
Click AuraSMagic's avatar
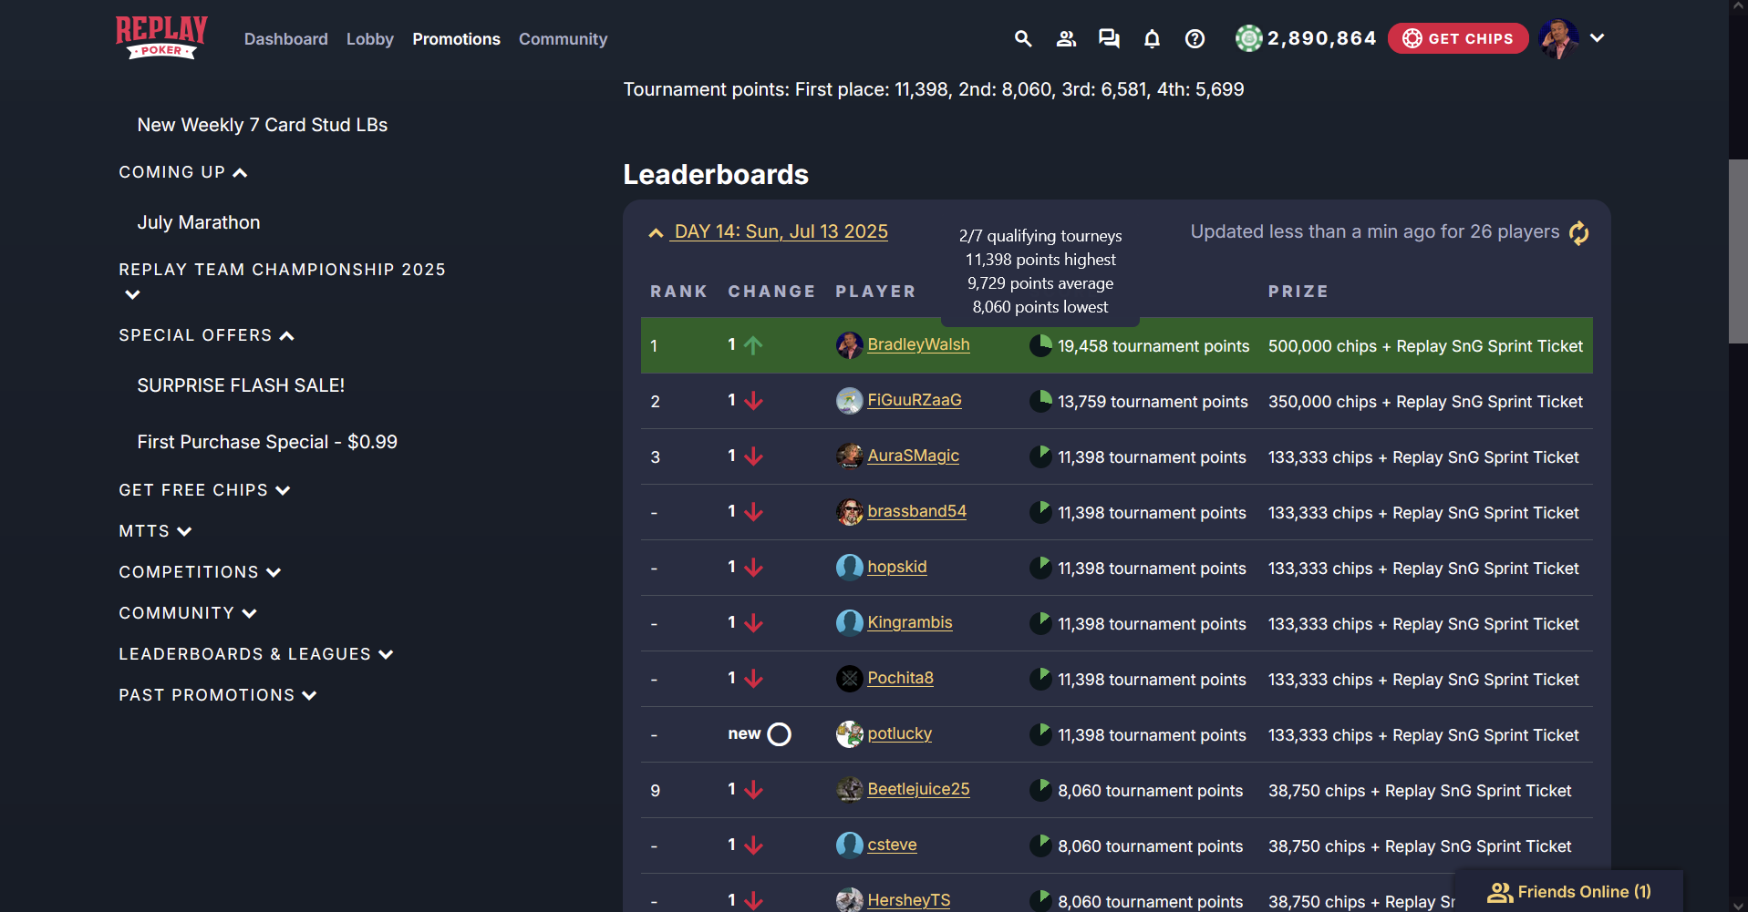click(x=849, y=456)
